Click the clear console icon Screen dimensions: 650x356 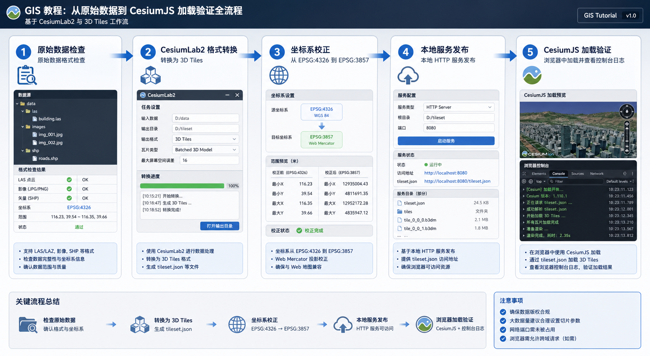tap(531, 181)
